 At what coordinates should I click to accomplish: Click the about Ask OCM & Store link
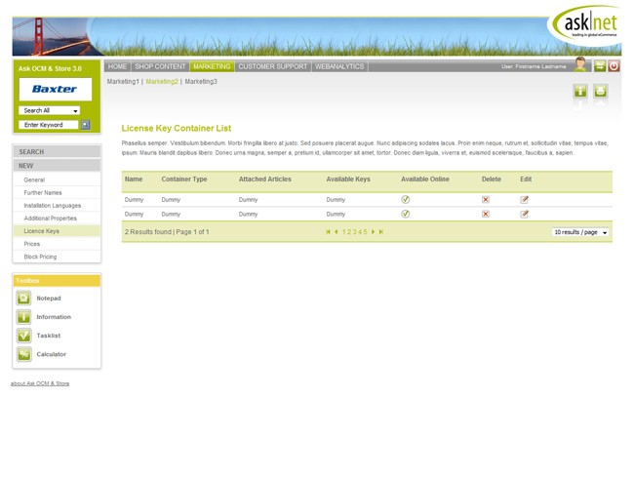click(x=40, y=384)
